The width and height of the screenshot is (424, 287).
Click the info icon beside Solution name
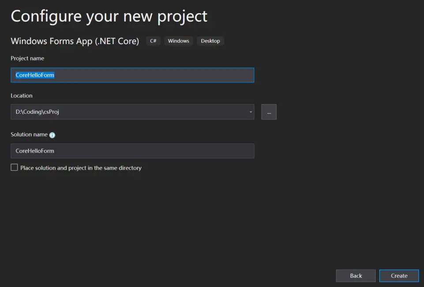tap(52, 135)
